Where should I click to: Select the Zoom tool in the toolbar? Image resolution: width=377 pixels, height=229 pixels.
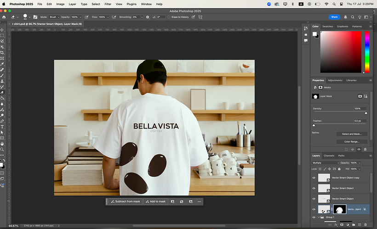click(x=2, y=150)
